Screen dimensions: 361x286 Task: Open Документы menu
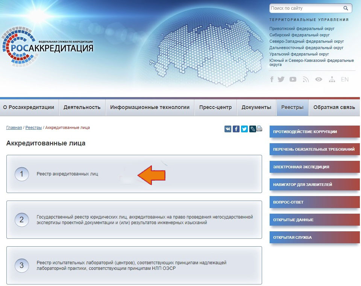(256, 108)
